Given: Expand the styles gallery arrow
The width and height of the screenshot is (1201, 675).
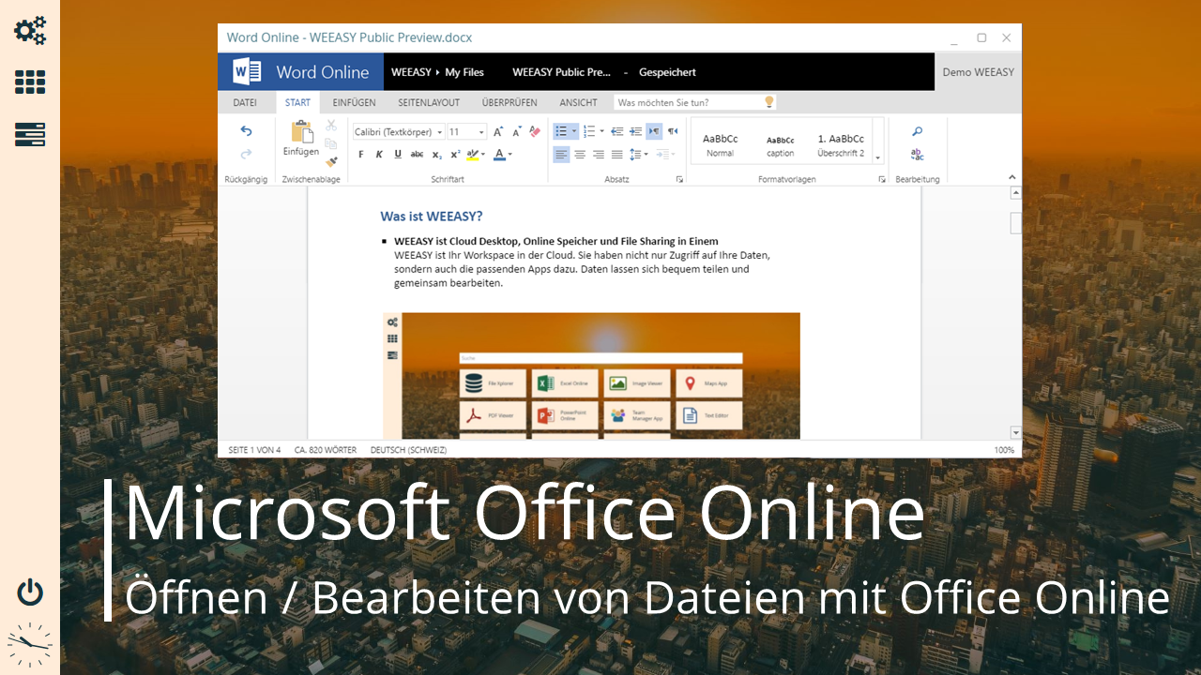Looking at the screenshot, I should (x=878, y=157).
